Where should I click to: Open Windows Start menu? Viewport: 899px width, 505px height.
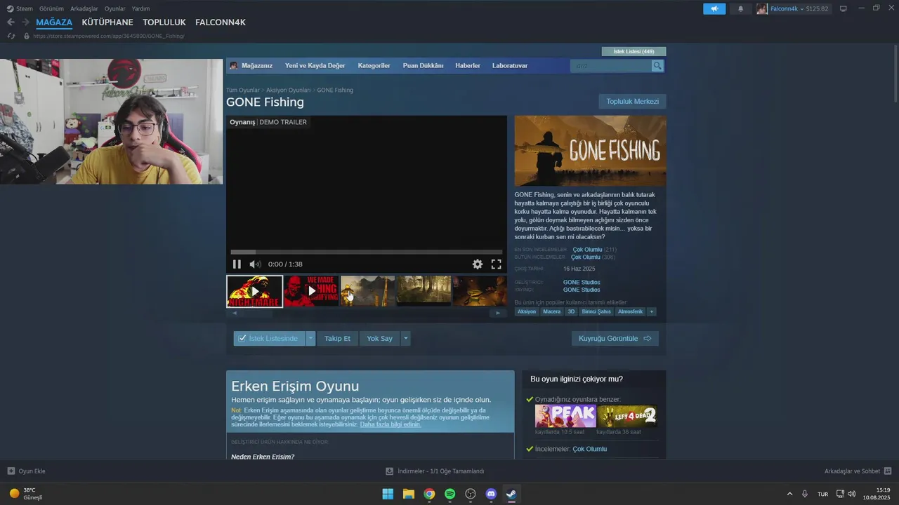pyautogui.click(x=388, y=494)
